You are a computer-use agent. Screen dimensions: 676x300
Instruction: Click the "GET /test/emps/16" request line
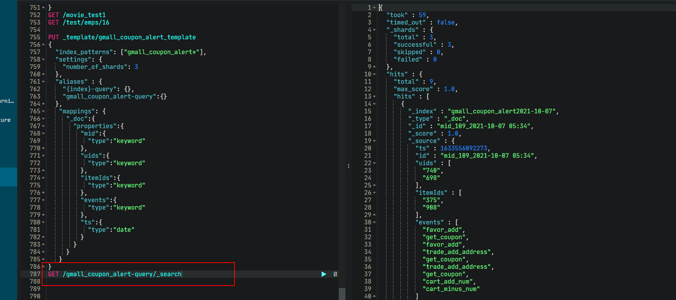click(79, 23)
